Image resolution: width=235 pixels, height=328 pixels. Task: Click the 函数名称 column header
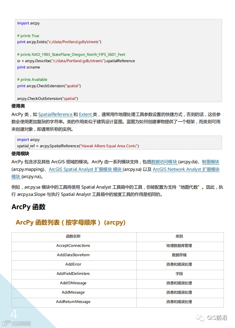(x=73, y=236)
